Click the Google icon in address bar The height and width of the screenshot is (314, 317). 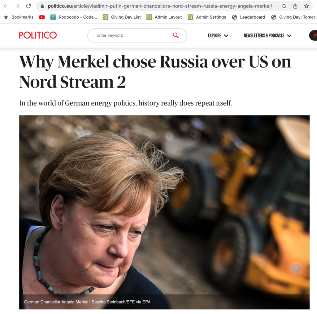284,6
